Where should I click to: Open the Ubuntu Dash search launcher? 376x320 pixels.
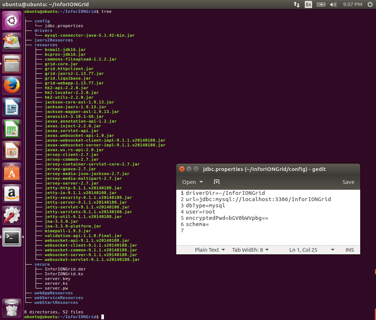pyautogui.click(x=12, y=21)
